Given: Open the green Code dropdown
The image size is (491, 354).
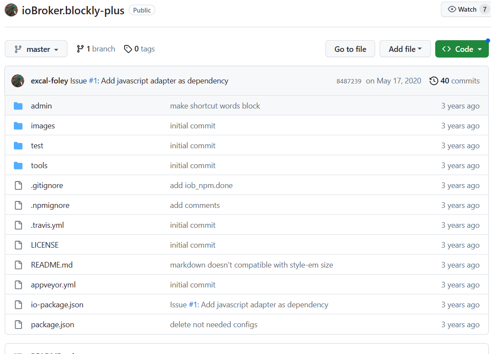Looking at the screenshot, I should (x=462, y=49).
